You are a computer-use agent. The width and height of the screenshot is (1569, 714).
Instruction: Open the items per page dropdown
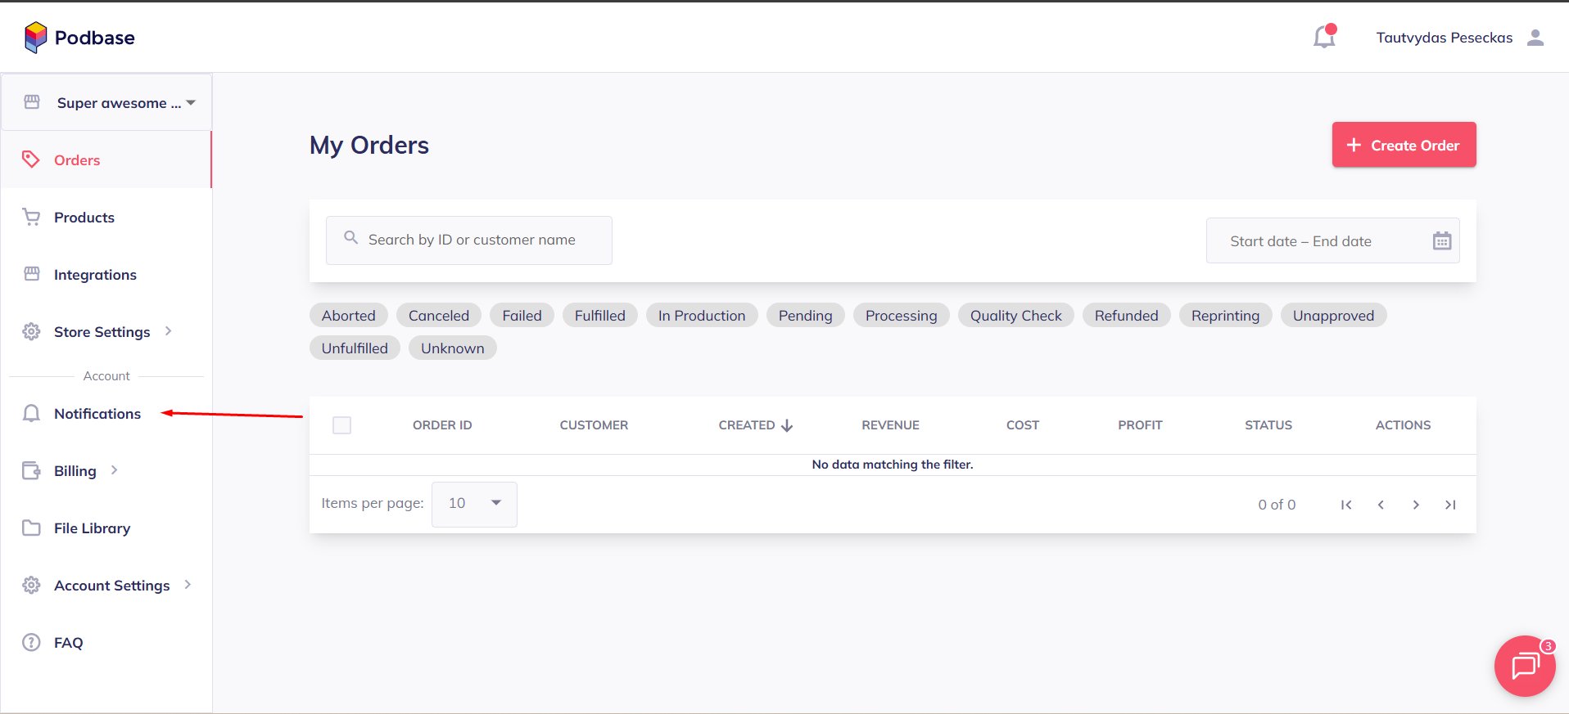[x=474, y=504]
